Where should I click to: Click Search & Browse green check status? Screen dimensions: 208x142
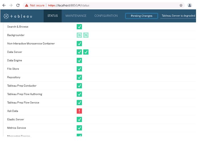point(79,27)
